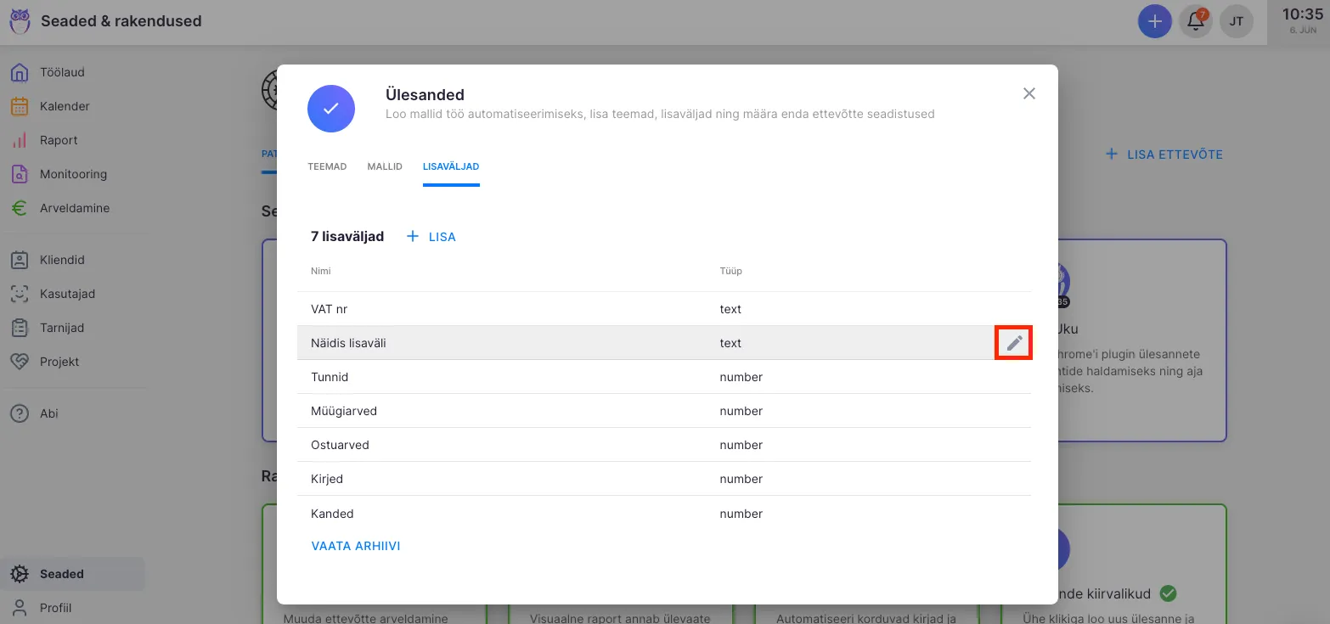Screen dimensions: 1330x624
Task: Switch to the Mallid tab
Action: point(385,166)
